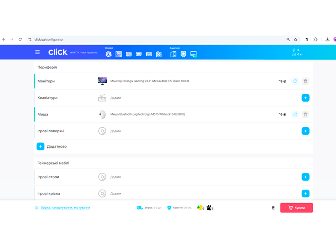Open the Prologix Gaming monitor product name
Viewport: 336px width, 252px height.
pos(150,81)
